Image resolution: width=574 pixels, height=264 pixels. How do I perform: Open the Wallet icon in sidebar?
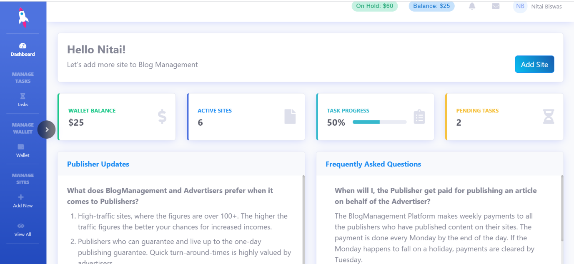coord(21,147)
